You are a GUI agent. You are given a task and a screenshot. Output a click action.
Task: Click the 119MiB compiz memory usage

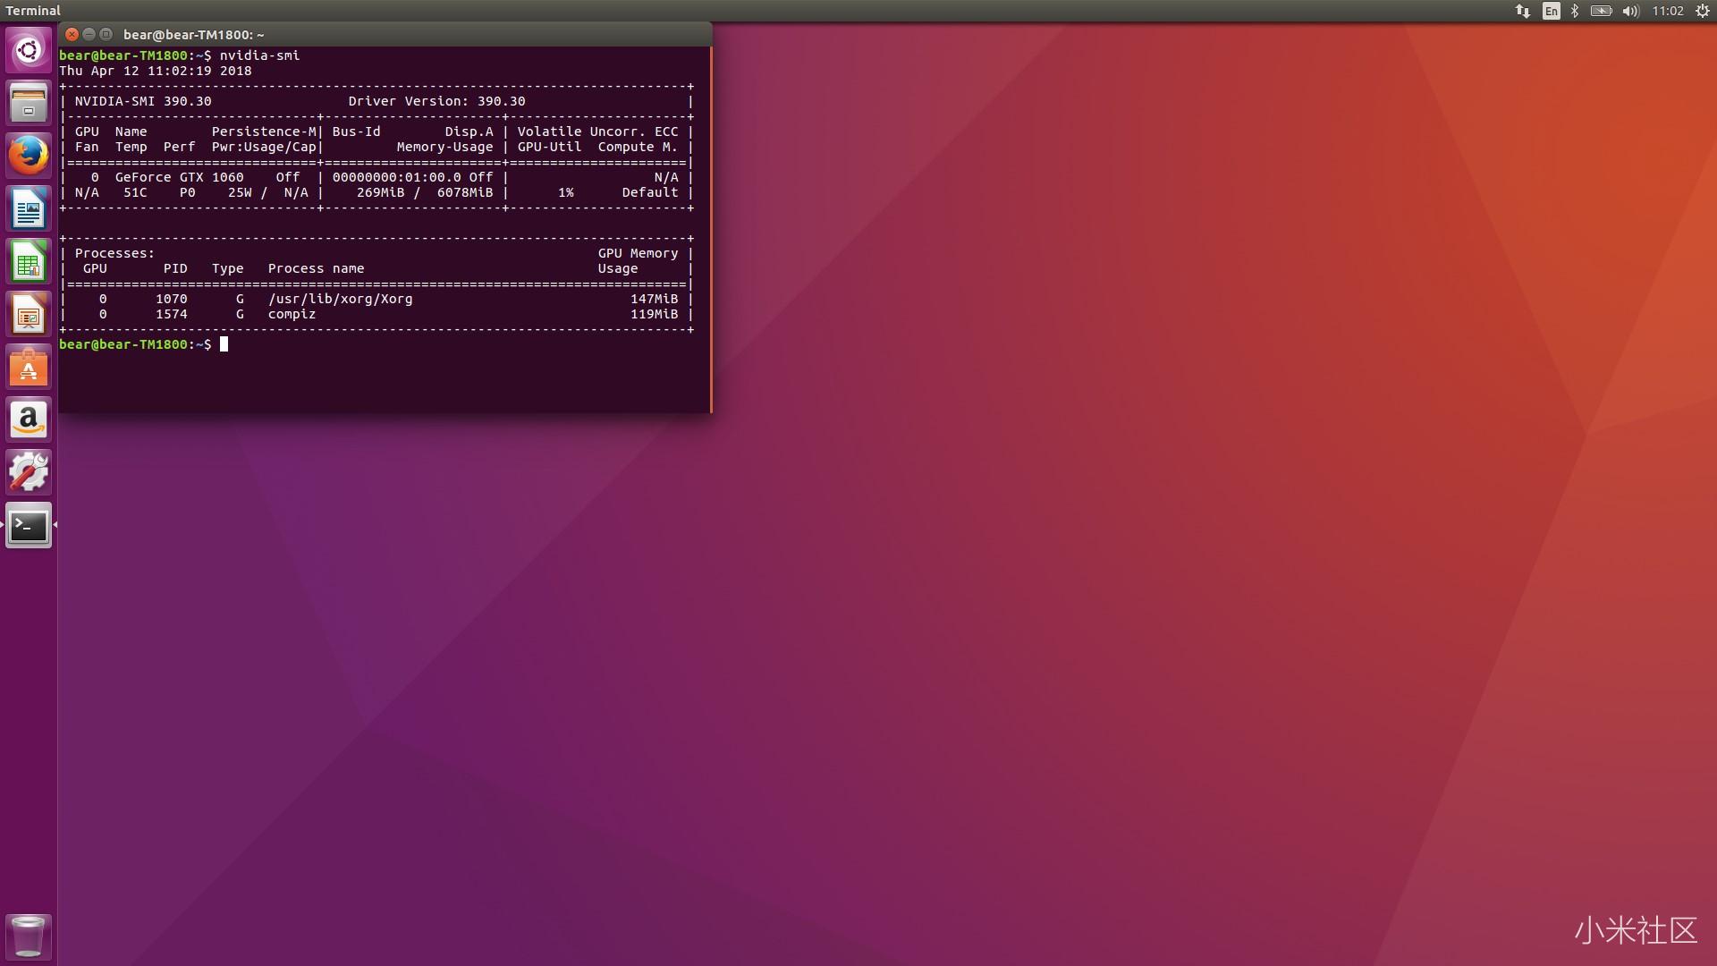click(654, 314)
